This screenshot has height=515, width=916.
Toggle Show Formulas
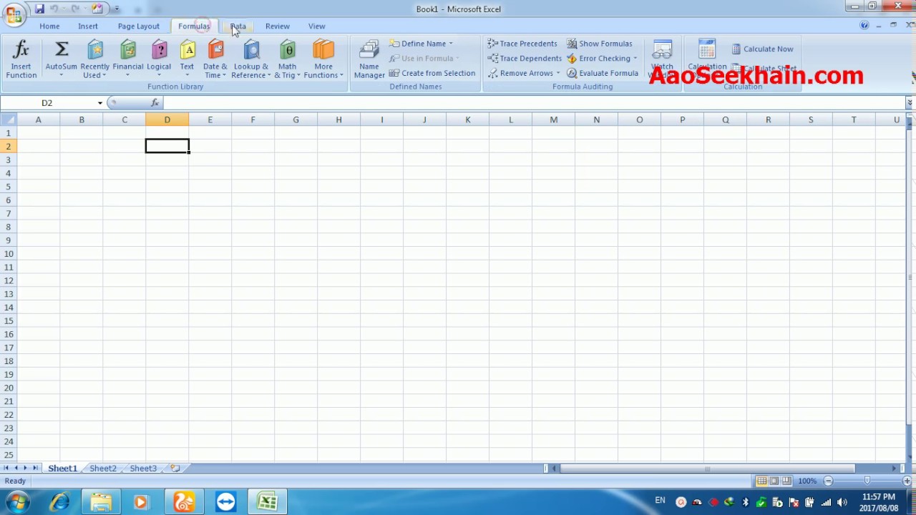pyautogui.click(x=600, y=44)
